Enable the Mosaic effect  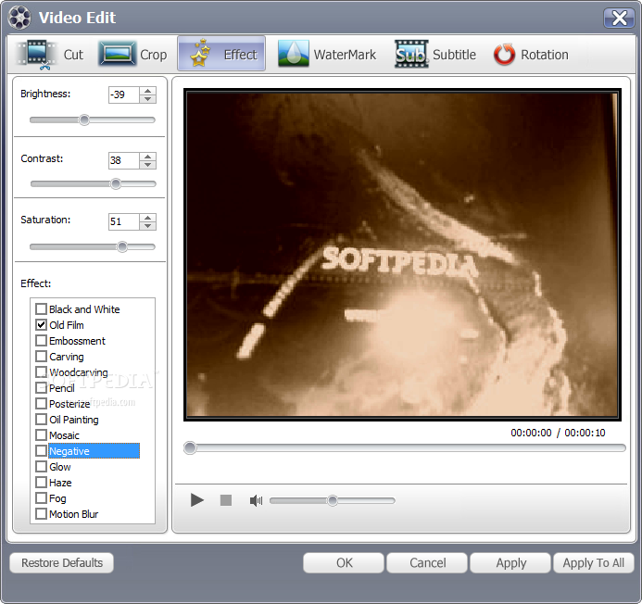pos(41,434)
